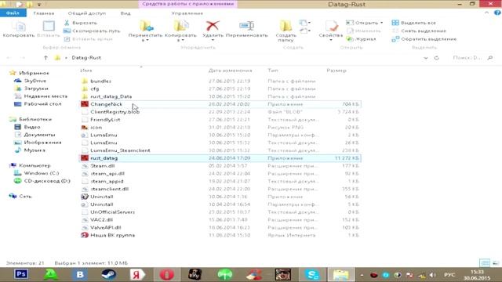Click Вырезать scissors button
Viewport: 502px width, 282px height.
click(80, 23)
